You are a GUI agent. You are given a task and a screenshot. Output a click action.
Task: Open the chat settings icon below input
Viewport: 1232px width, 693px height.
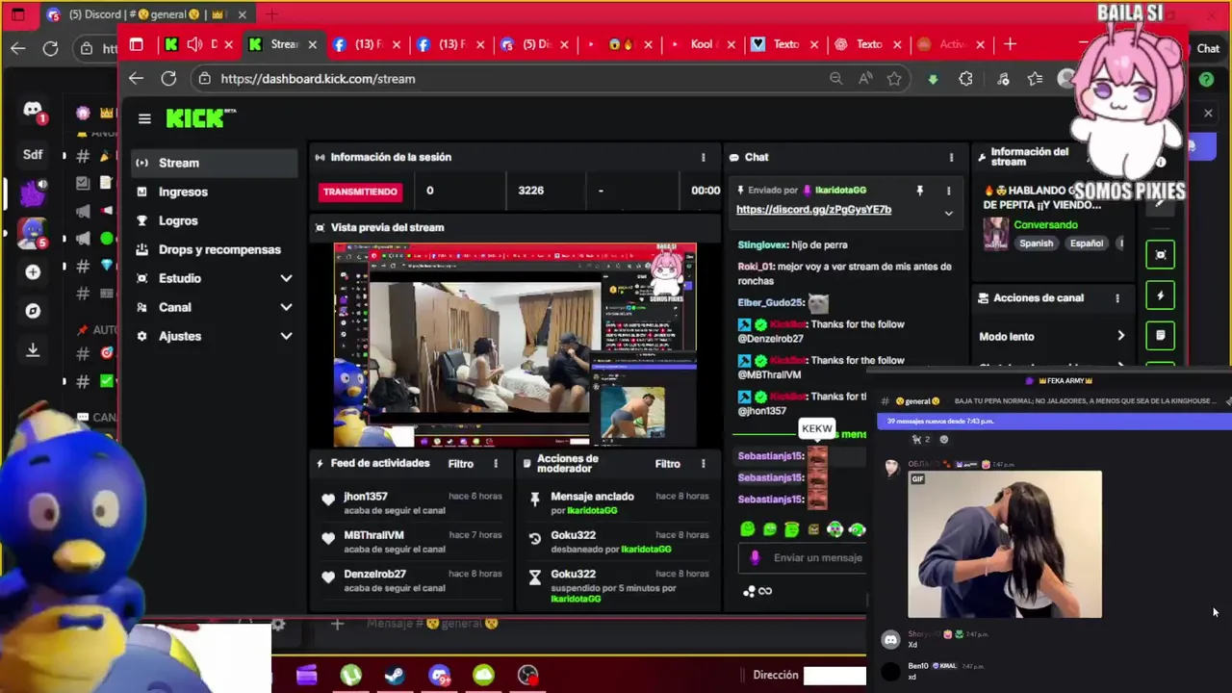click(x=749, y=591)
